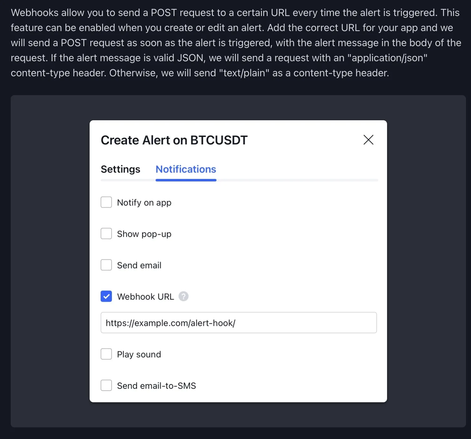This screenshot has height=439, width=471.
Task: Click inside the webhook URL input field
Action: pyautogui.click(x=238, y=323)
